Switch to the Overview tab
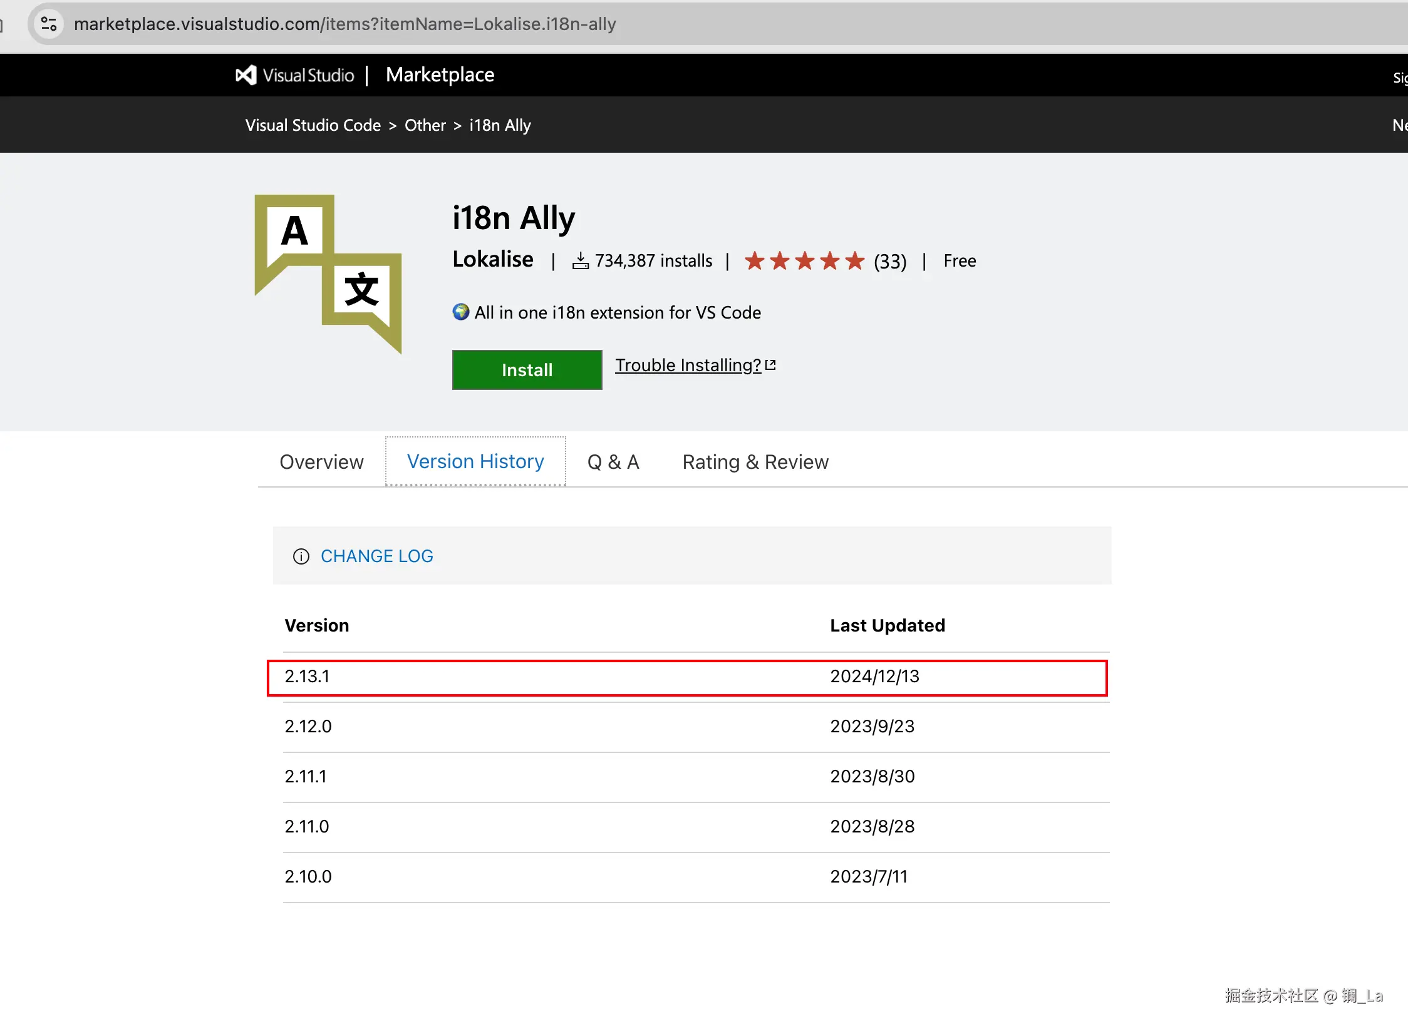The width and height of the screenshot is (1408, 1029). (321, 462)
